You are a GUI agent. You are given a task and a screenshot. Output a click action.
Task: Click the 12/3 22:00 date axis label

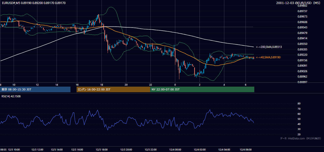click(151, 149)
